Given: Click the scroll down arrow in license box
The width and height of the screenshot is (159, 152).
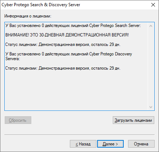Looking at the screenshot, I should coord(151,107).
